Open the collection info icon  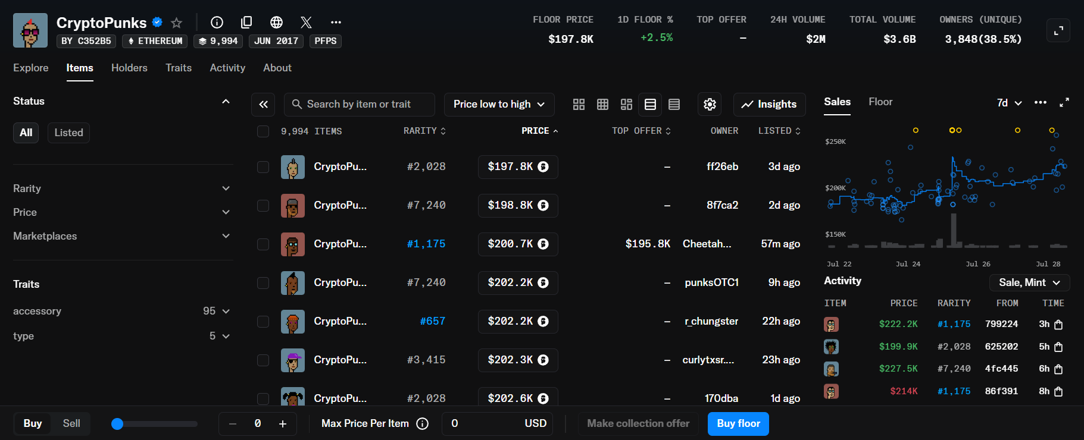click(217, 23)
